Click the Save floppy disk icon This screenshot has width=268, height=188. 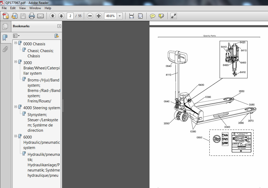tap(23, 16)
